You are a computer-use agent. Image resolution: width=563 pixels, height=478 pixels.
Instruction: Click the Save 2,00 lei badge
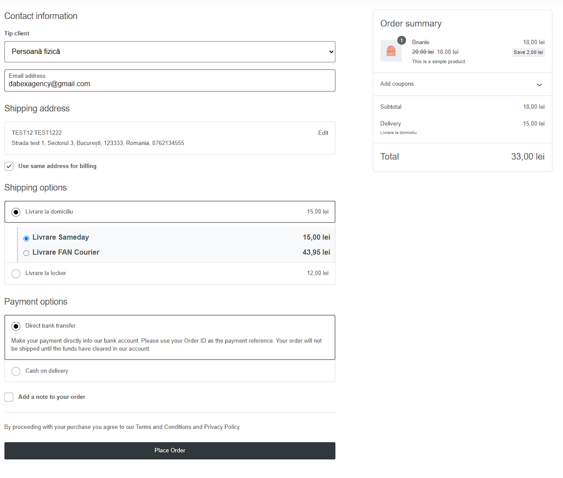[528, 52]
